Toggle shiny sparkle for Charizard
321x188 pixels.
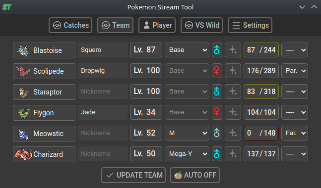coord(233,154)
